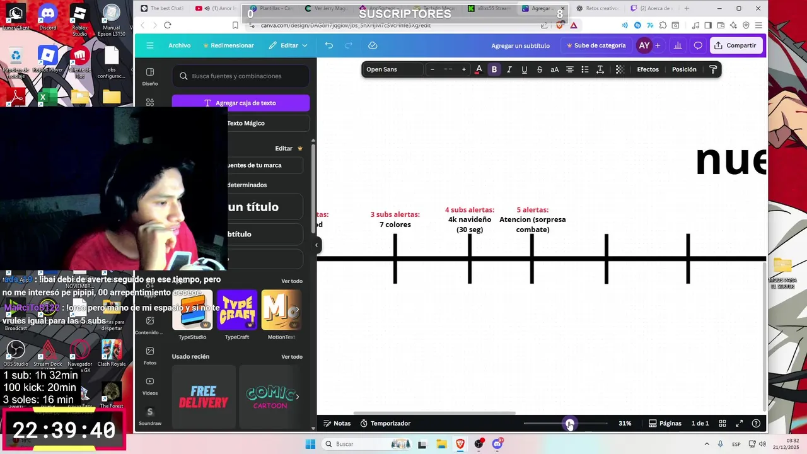Screen dimensions: 807x454
Task: Toggle strikethrough formatting
Action: click(539, 69)
